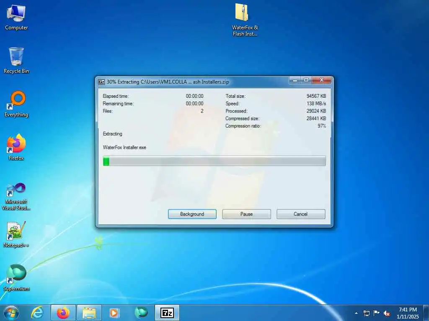Select the Microsoft Visual Studio shortcut
The image size is (429, 321).
(16, 196)
